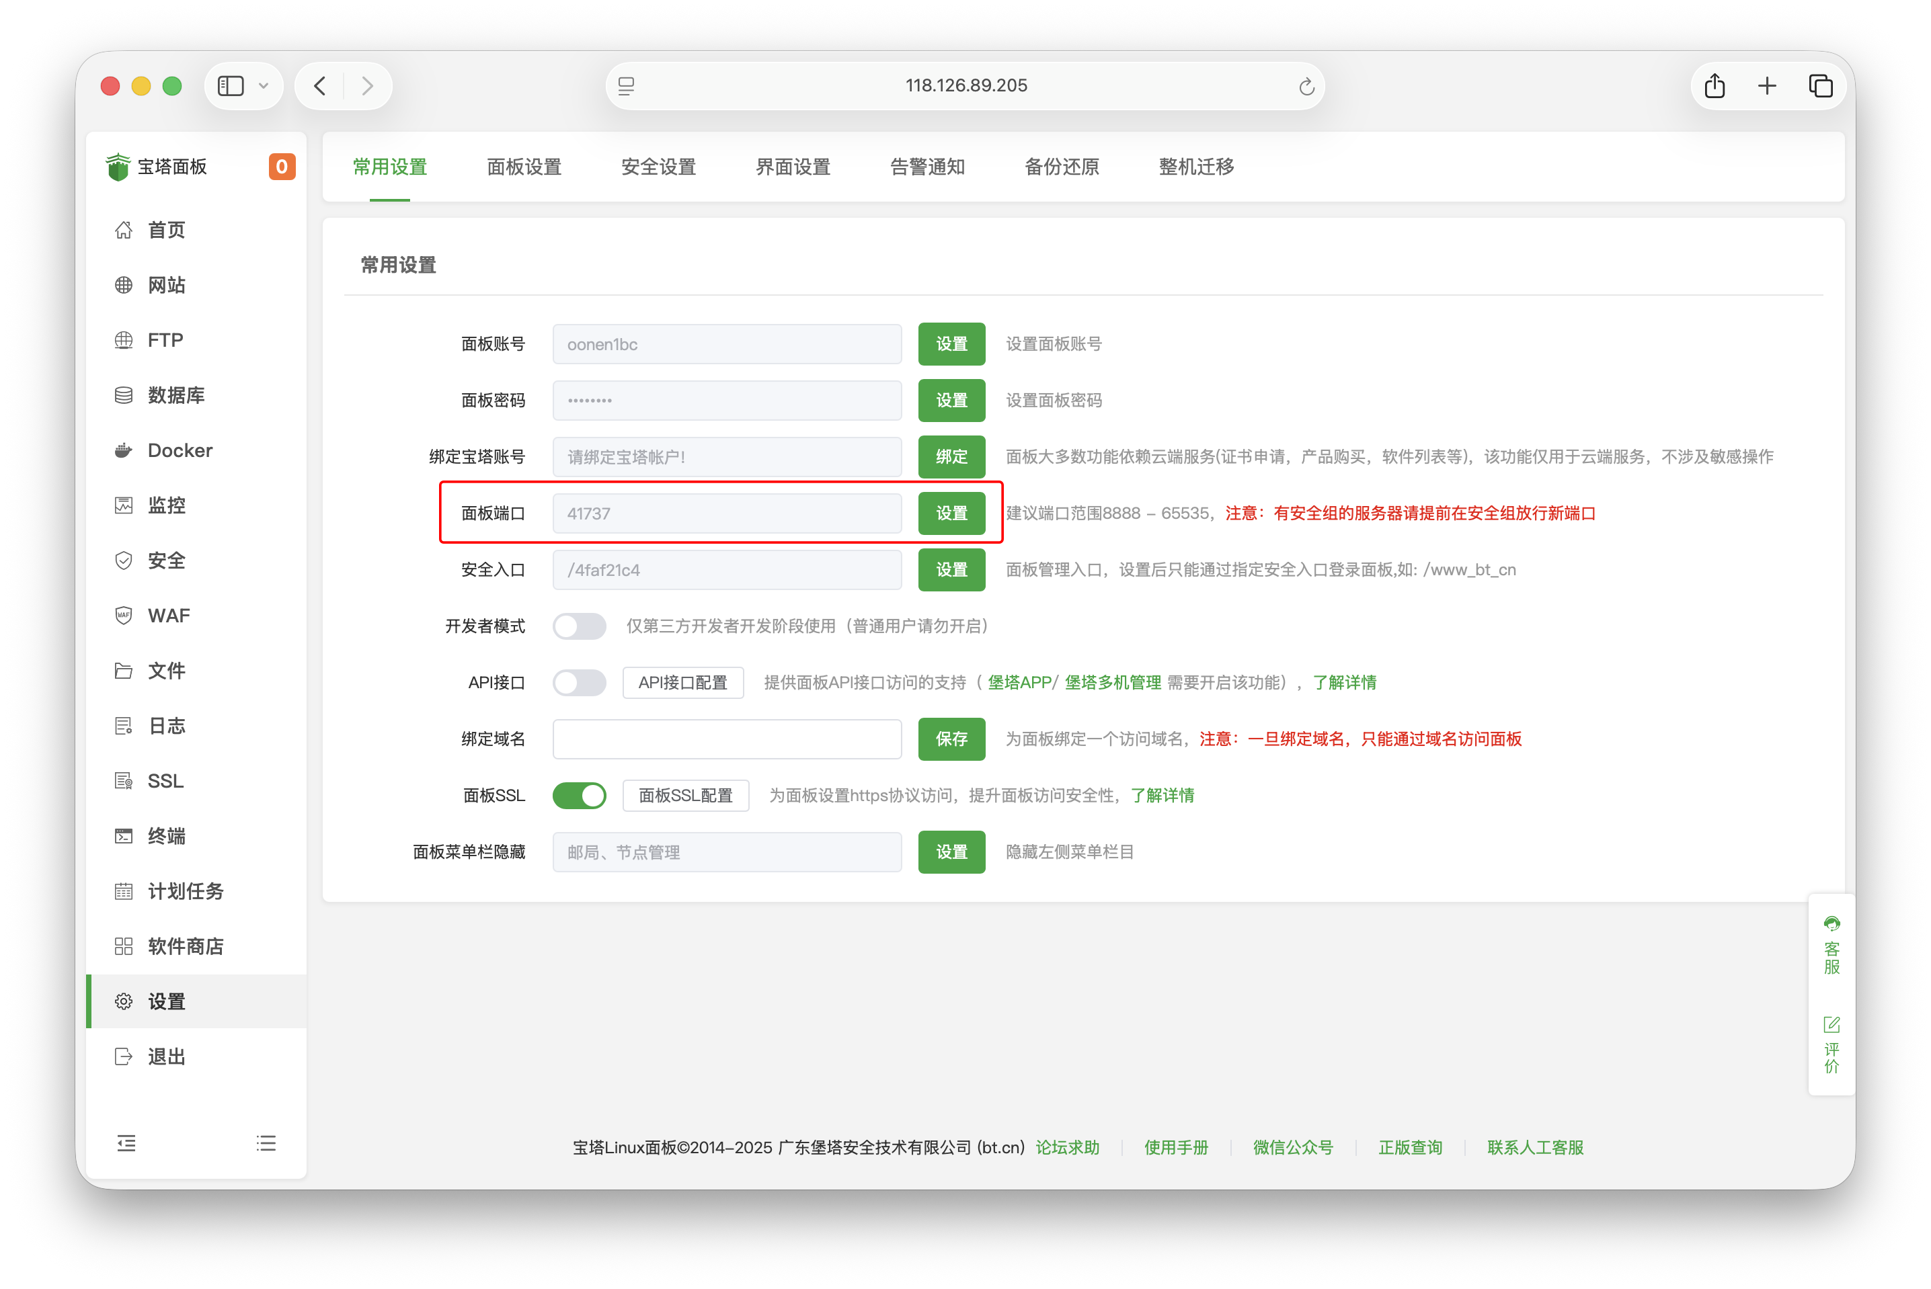Open the 监控 monitoring sidebar icon
This screenshot has height=1289, width=1931.
click(x=167, y=505)
